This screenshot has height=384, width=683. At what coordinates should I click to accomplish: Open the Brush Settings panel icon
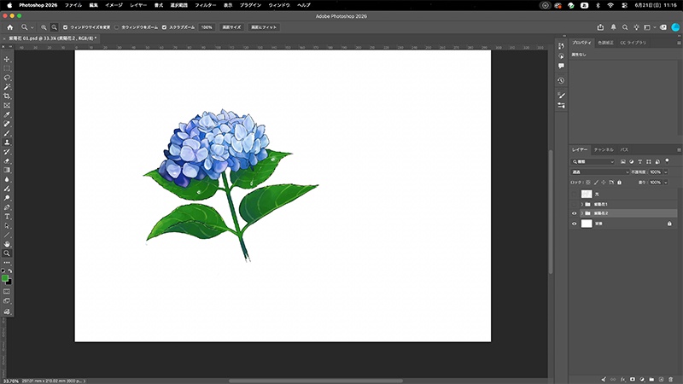561,96
